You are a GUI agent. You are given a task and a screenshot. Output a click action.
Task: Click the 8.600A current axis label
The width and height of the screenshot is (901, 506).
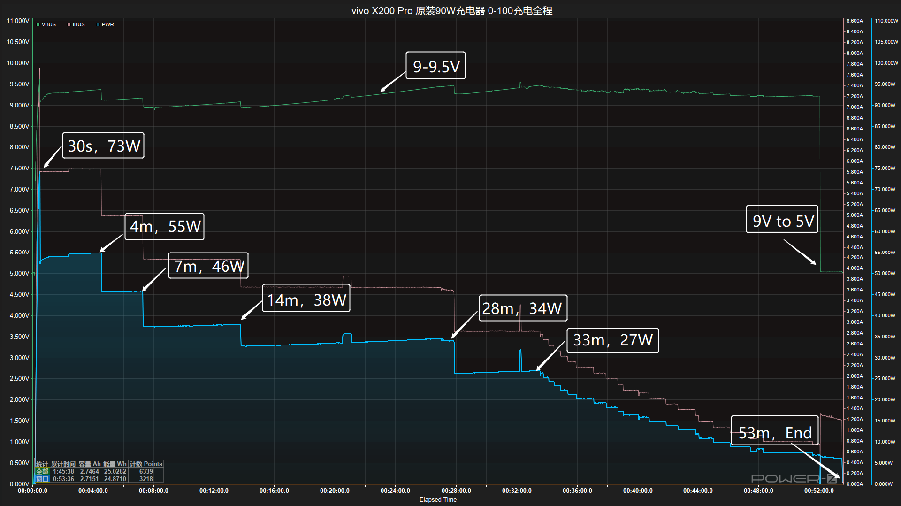(855, 21)
